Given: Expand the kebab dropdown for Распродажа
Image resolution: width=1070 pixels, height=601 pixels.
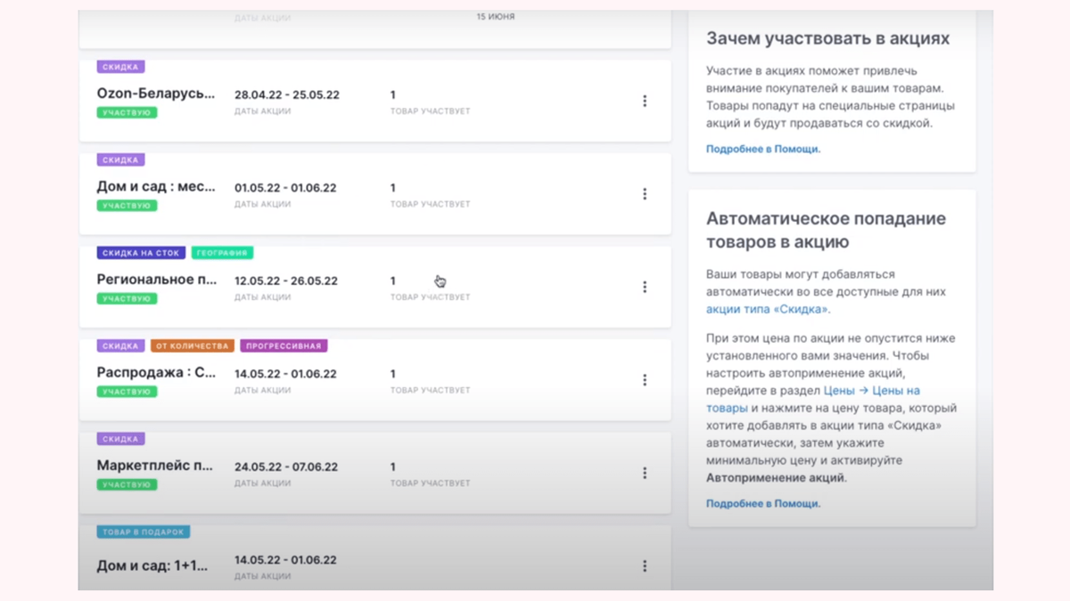Looking at the screenshot, I should [645, 379].
